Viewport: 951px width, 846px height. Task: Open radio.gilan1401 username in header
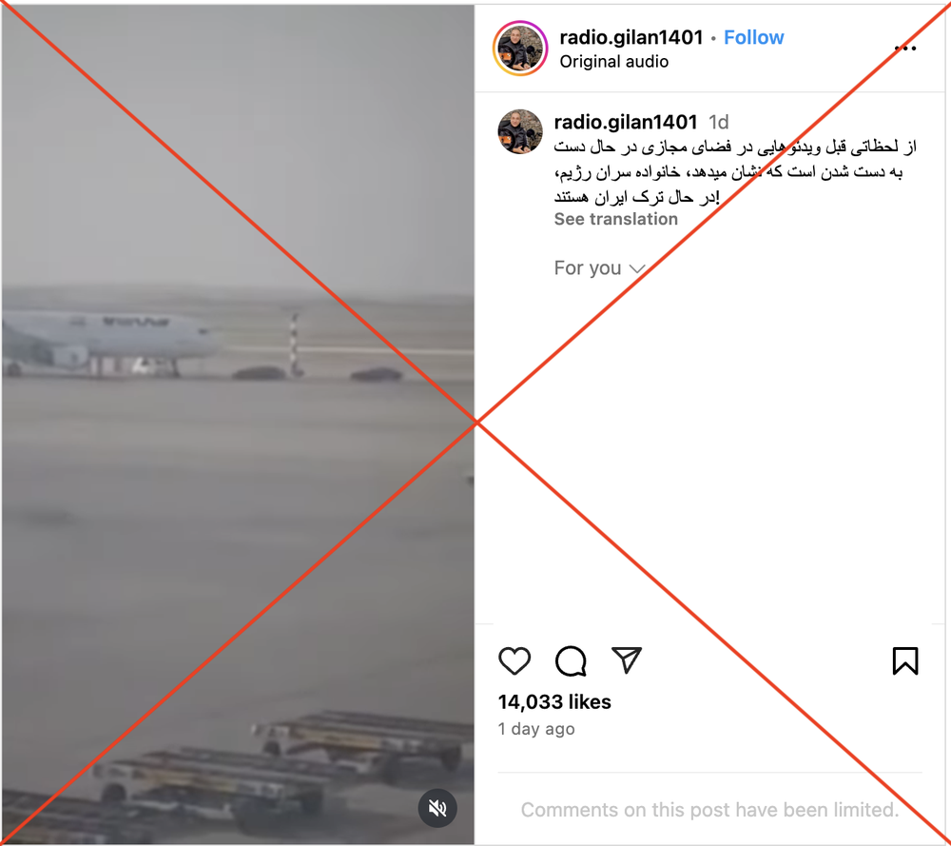pos(631,38)
